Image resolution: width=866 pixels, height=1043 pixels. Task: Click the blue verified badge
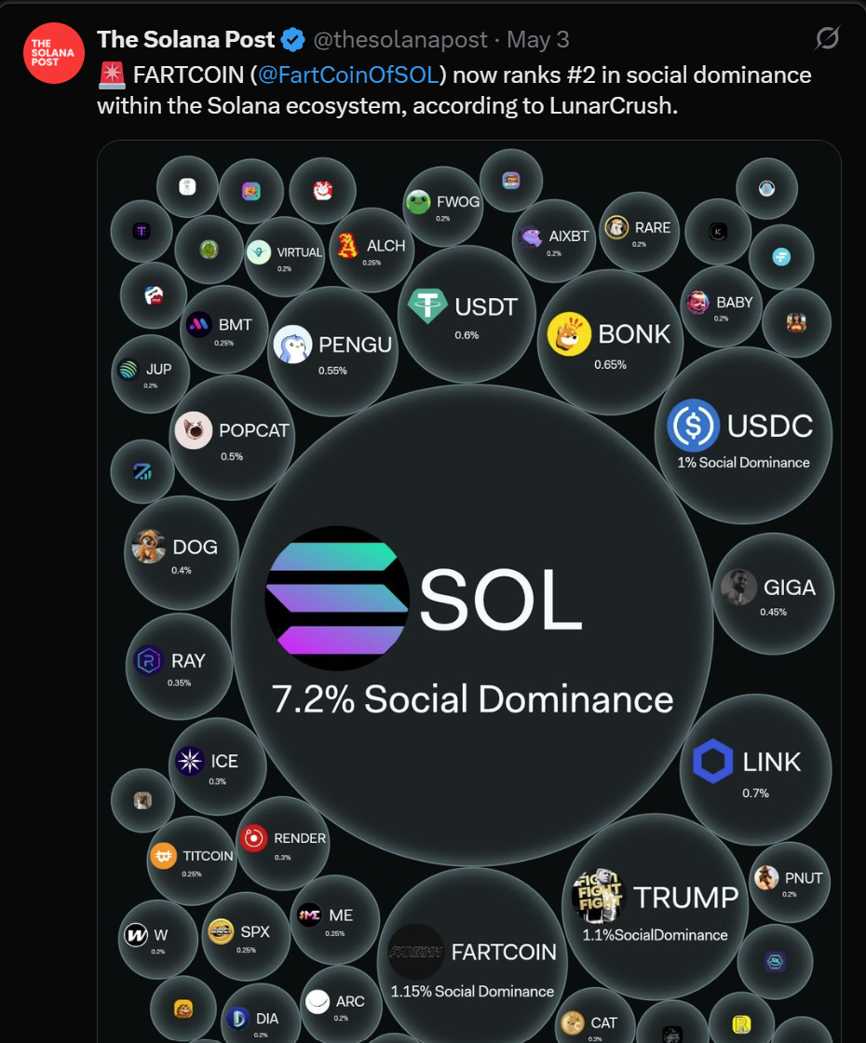pos(292,40)
